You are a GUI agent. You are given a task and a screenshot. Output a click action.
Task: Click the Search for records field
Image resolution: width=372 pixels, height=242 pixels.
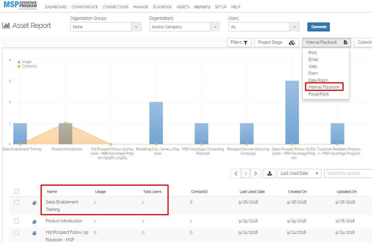348,173
